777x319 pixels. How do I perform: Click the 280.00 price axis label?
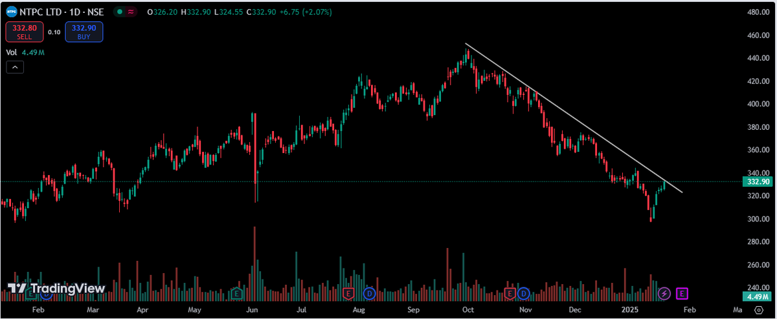pos(757,242)
